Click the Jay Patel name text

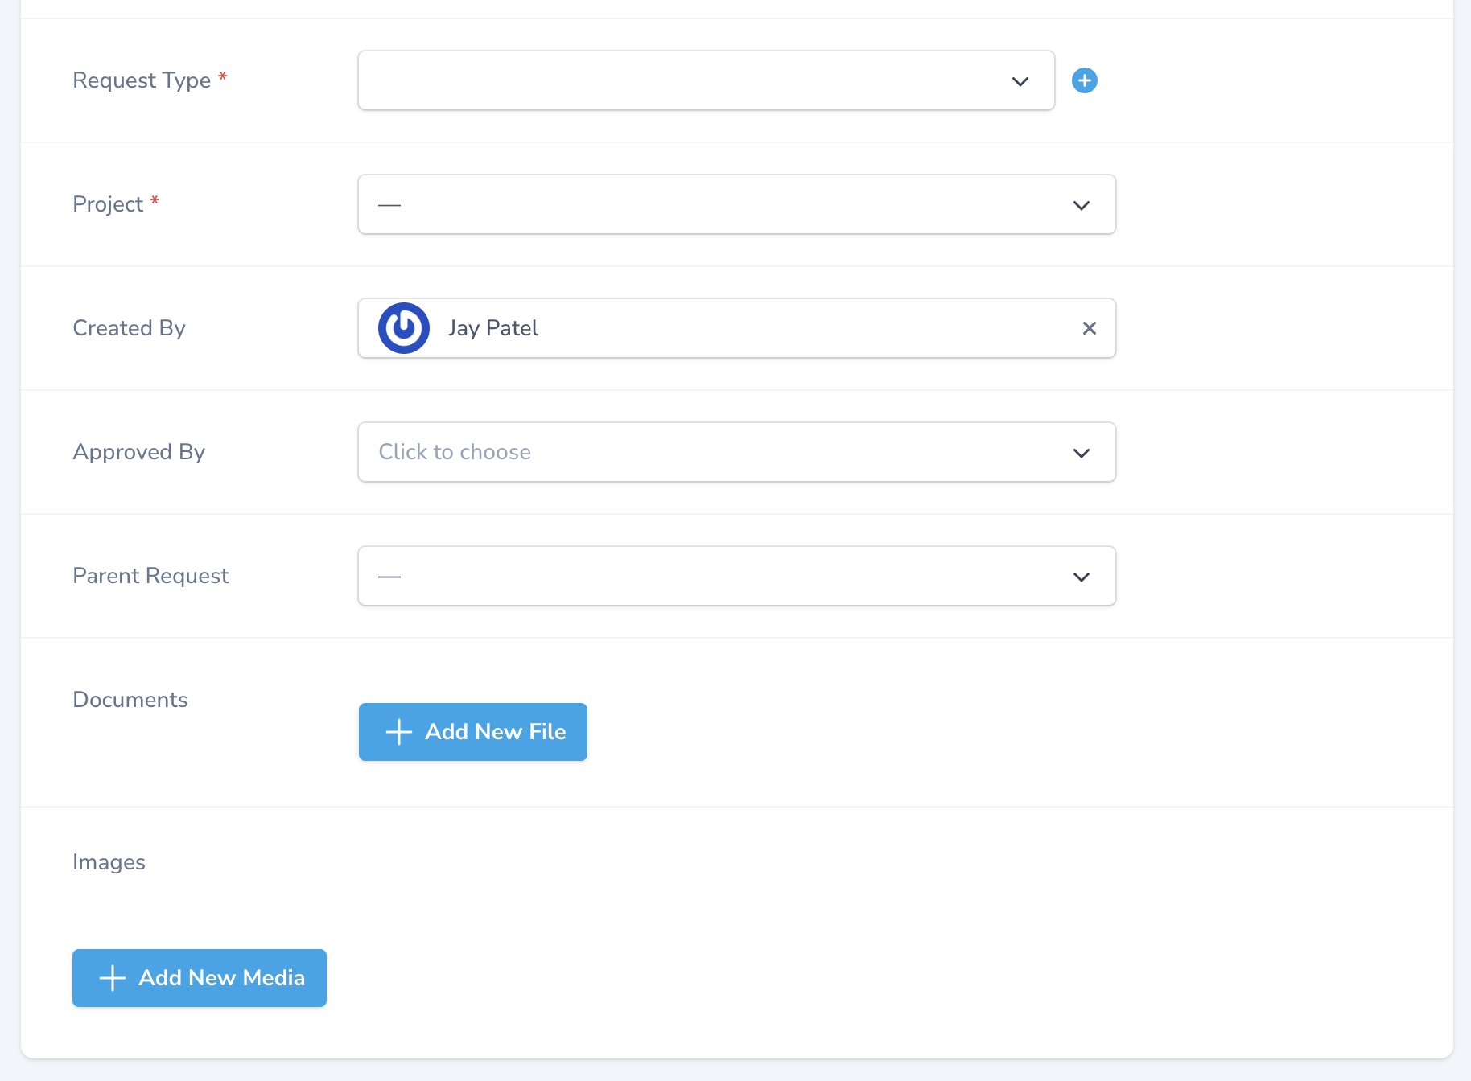pyautogui.click(x=493, y=327)
